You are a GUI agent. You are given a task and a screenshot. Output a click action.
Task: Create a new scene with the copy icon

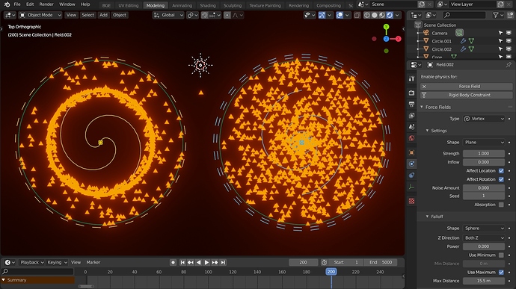[x=422, y=4]
